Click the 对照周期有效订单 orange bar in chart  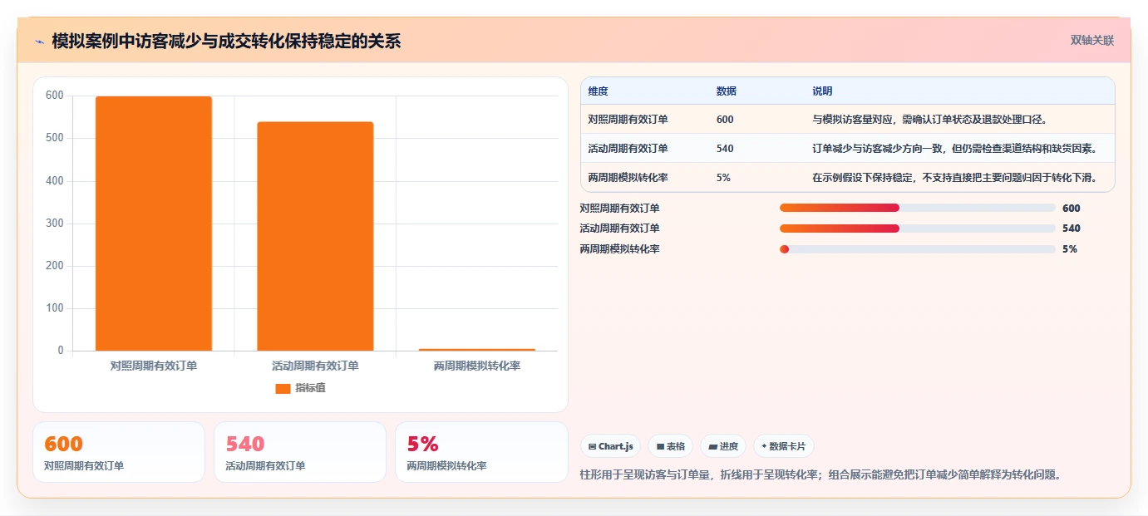(x=154, y=224)
